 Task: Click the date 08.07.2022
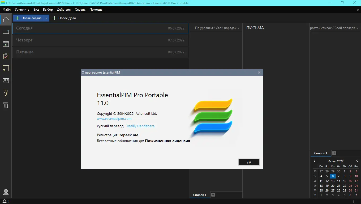click(176, 52)
